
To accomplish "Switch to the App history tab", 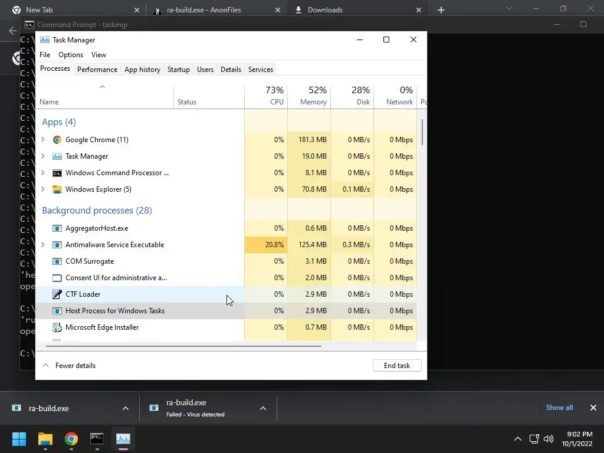I will [142, 70].
